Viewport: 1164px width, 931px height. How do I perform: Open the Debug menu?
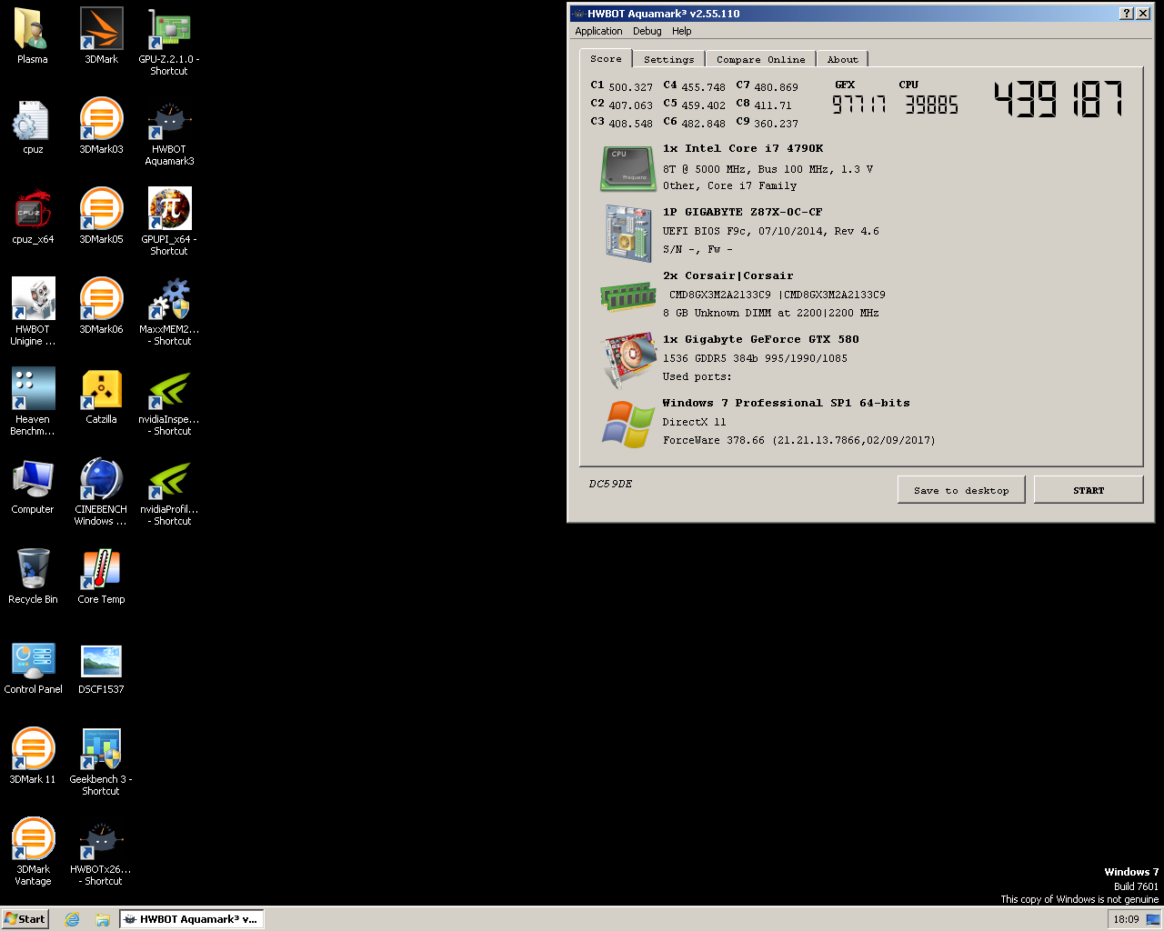(647, 31)
